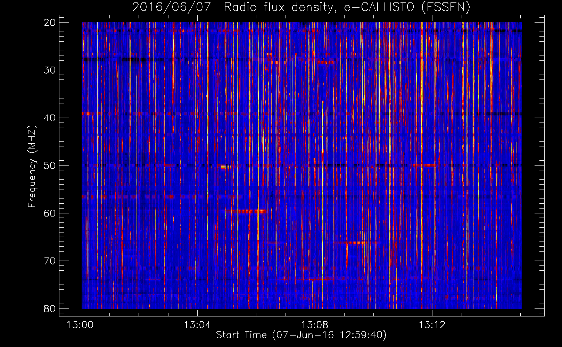Click the 20 MHz frequency tick label

tap(50, 22)
